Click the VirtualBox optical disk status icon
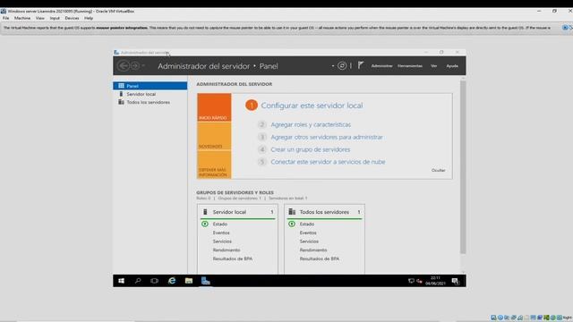Screen dimensions: 573x322 tap(500, 318)
